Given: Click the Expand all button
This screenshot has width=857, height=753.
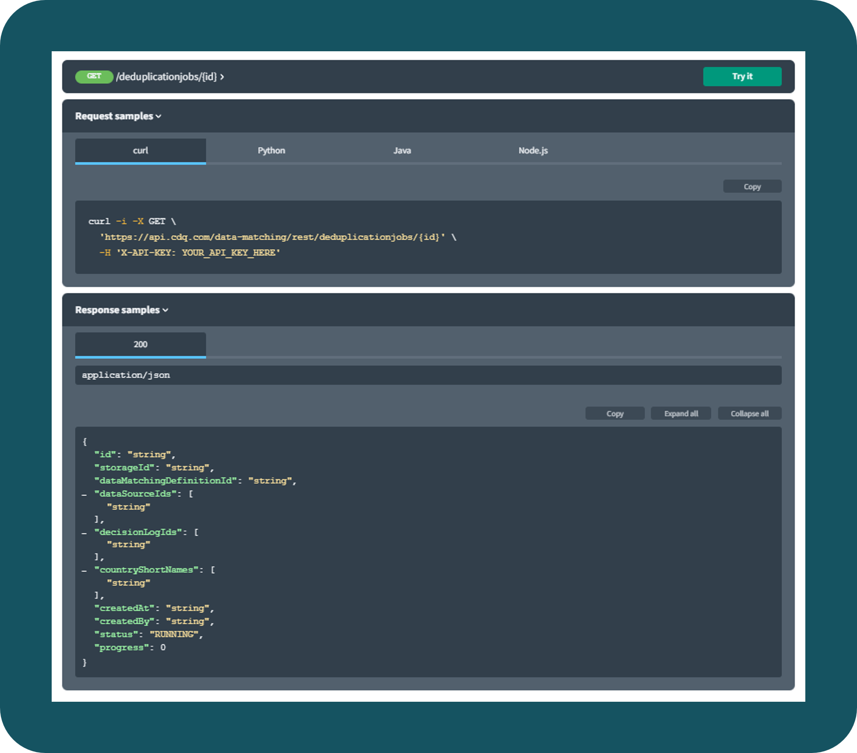Looking at the screenshot, I should (680, 413).
